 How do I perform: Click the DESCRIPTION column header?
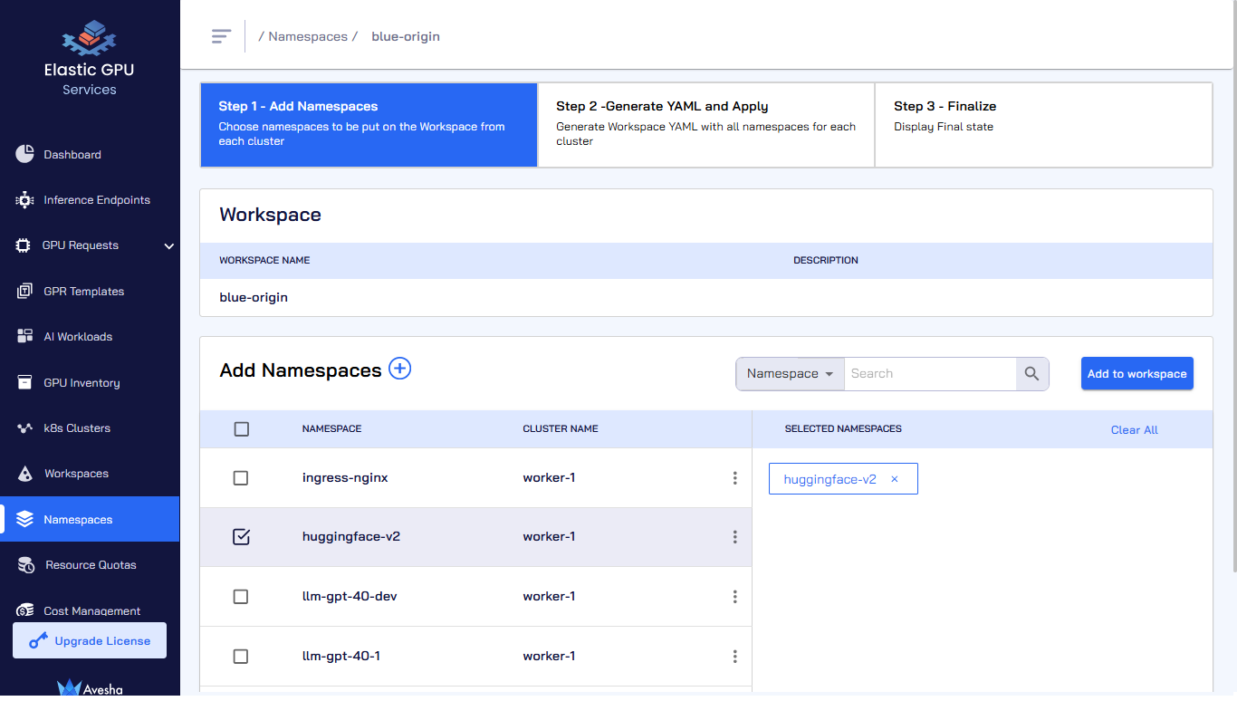click(x=826, y=261)
